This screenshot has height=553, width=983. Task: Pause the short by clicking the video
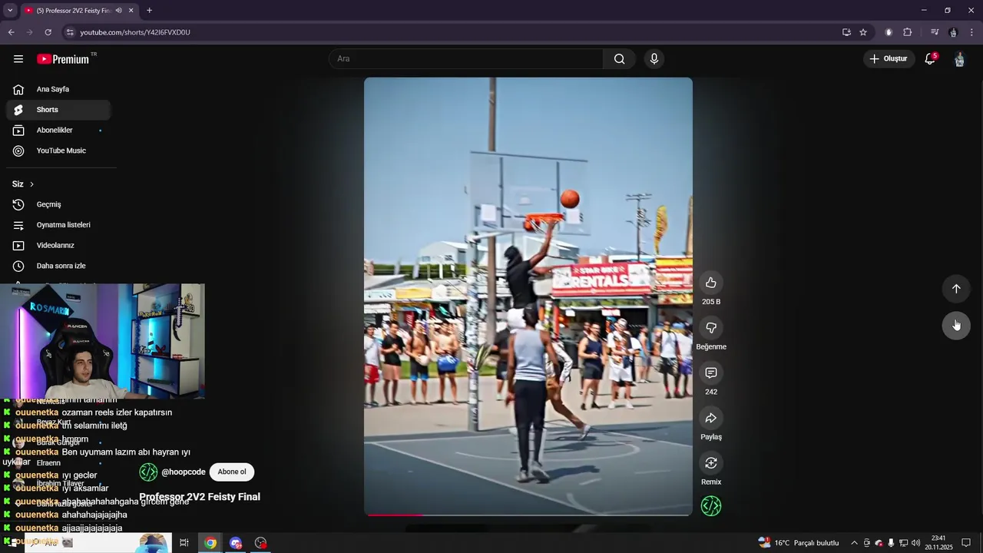[x=528, y=296]
